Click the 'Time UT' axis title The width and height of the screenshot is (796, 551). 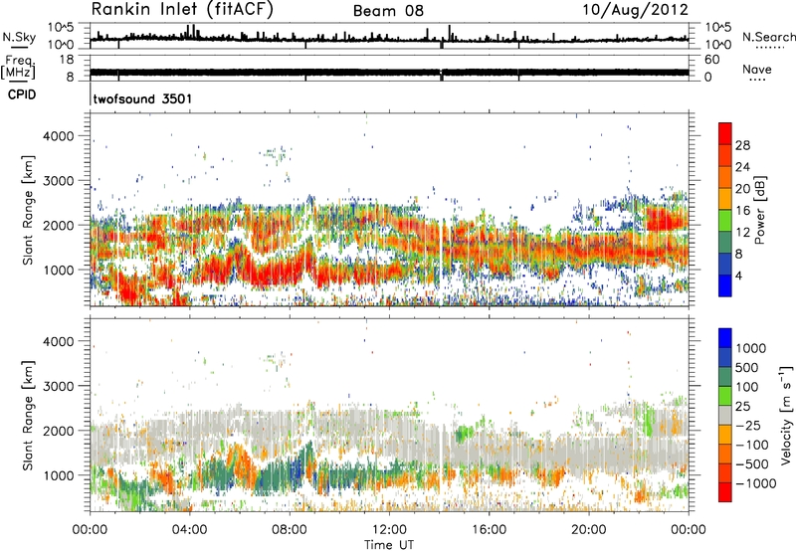[x=389, y=545]
